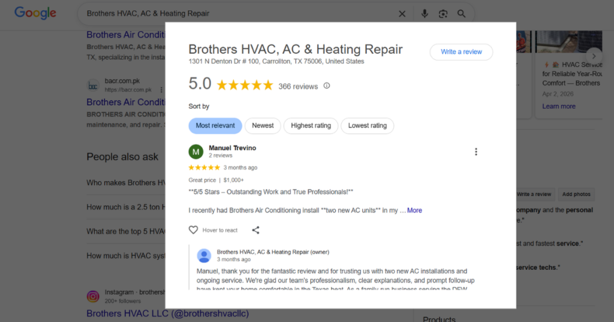614x322 pixels.
Task: Clear the search box text
Action: [402, 14]
